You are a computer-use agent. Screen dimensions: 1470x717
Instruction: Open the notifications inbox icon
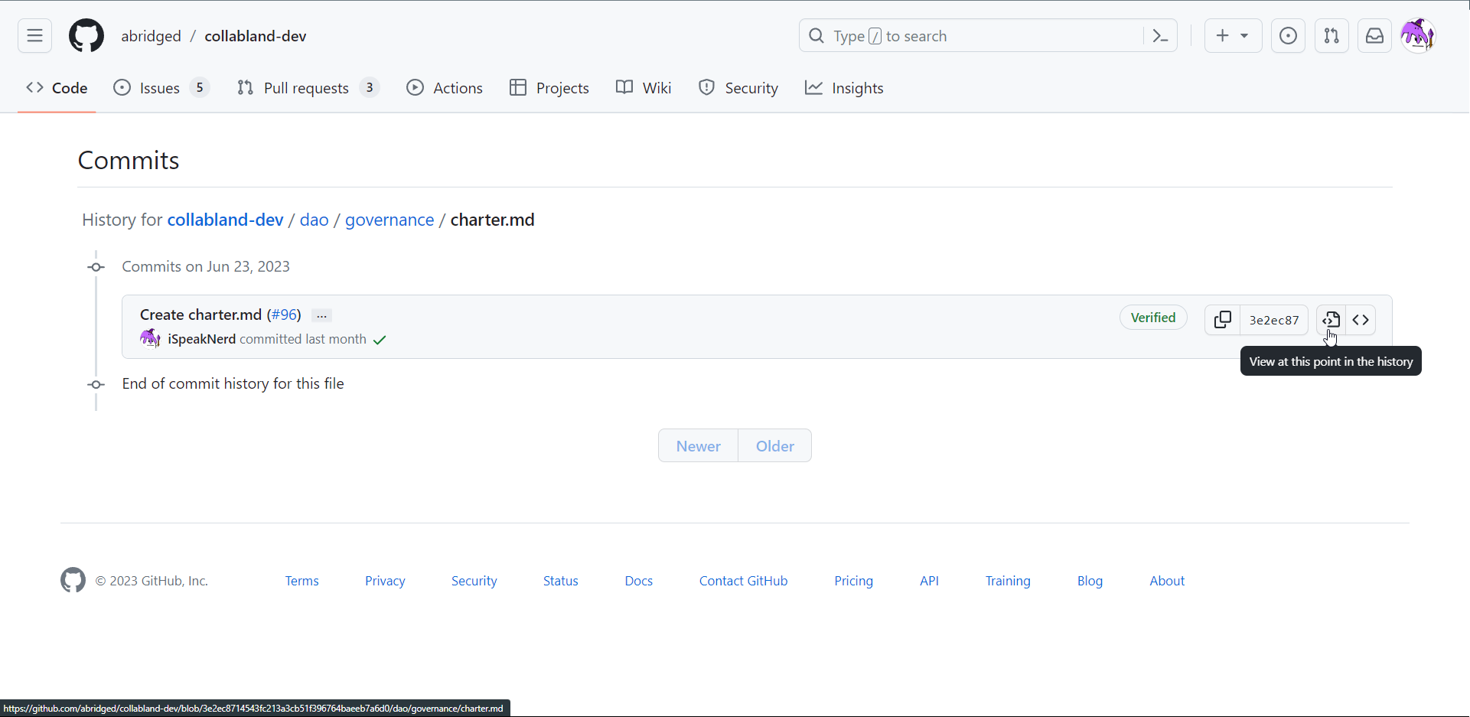coord(1374,36)
